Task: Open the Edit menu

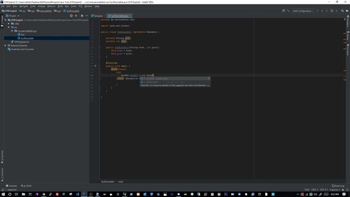Action: [x=9, y=6]
